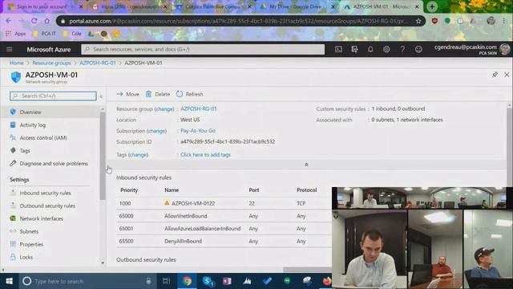This screenshot has width=513, height=289.
Task: Open the PCA IT bookmarks folder
Action: 44,34
